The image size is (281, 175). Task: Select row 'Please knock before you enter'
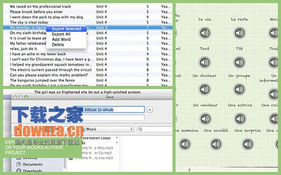(88, 12)
